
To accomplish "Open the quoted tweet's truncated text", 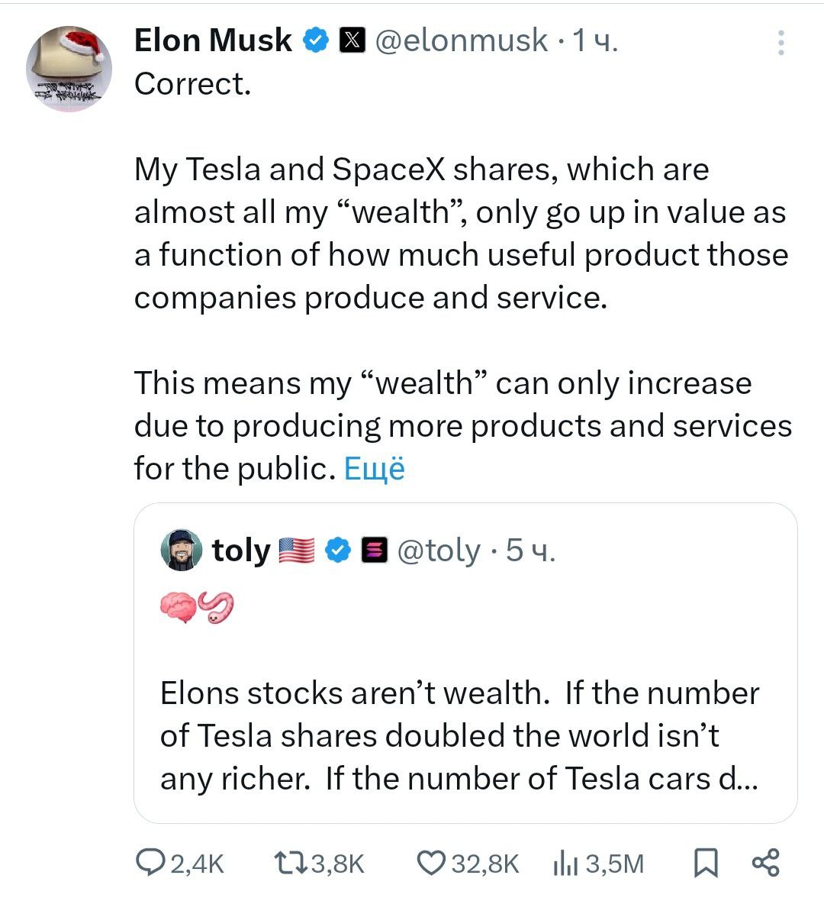I will point(459,735).
